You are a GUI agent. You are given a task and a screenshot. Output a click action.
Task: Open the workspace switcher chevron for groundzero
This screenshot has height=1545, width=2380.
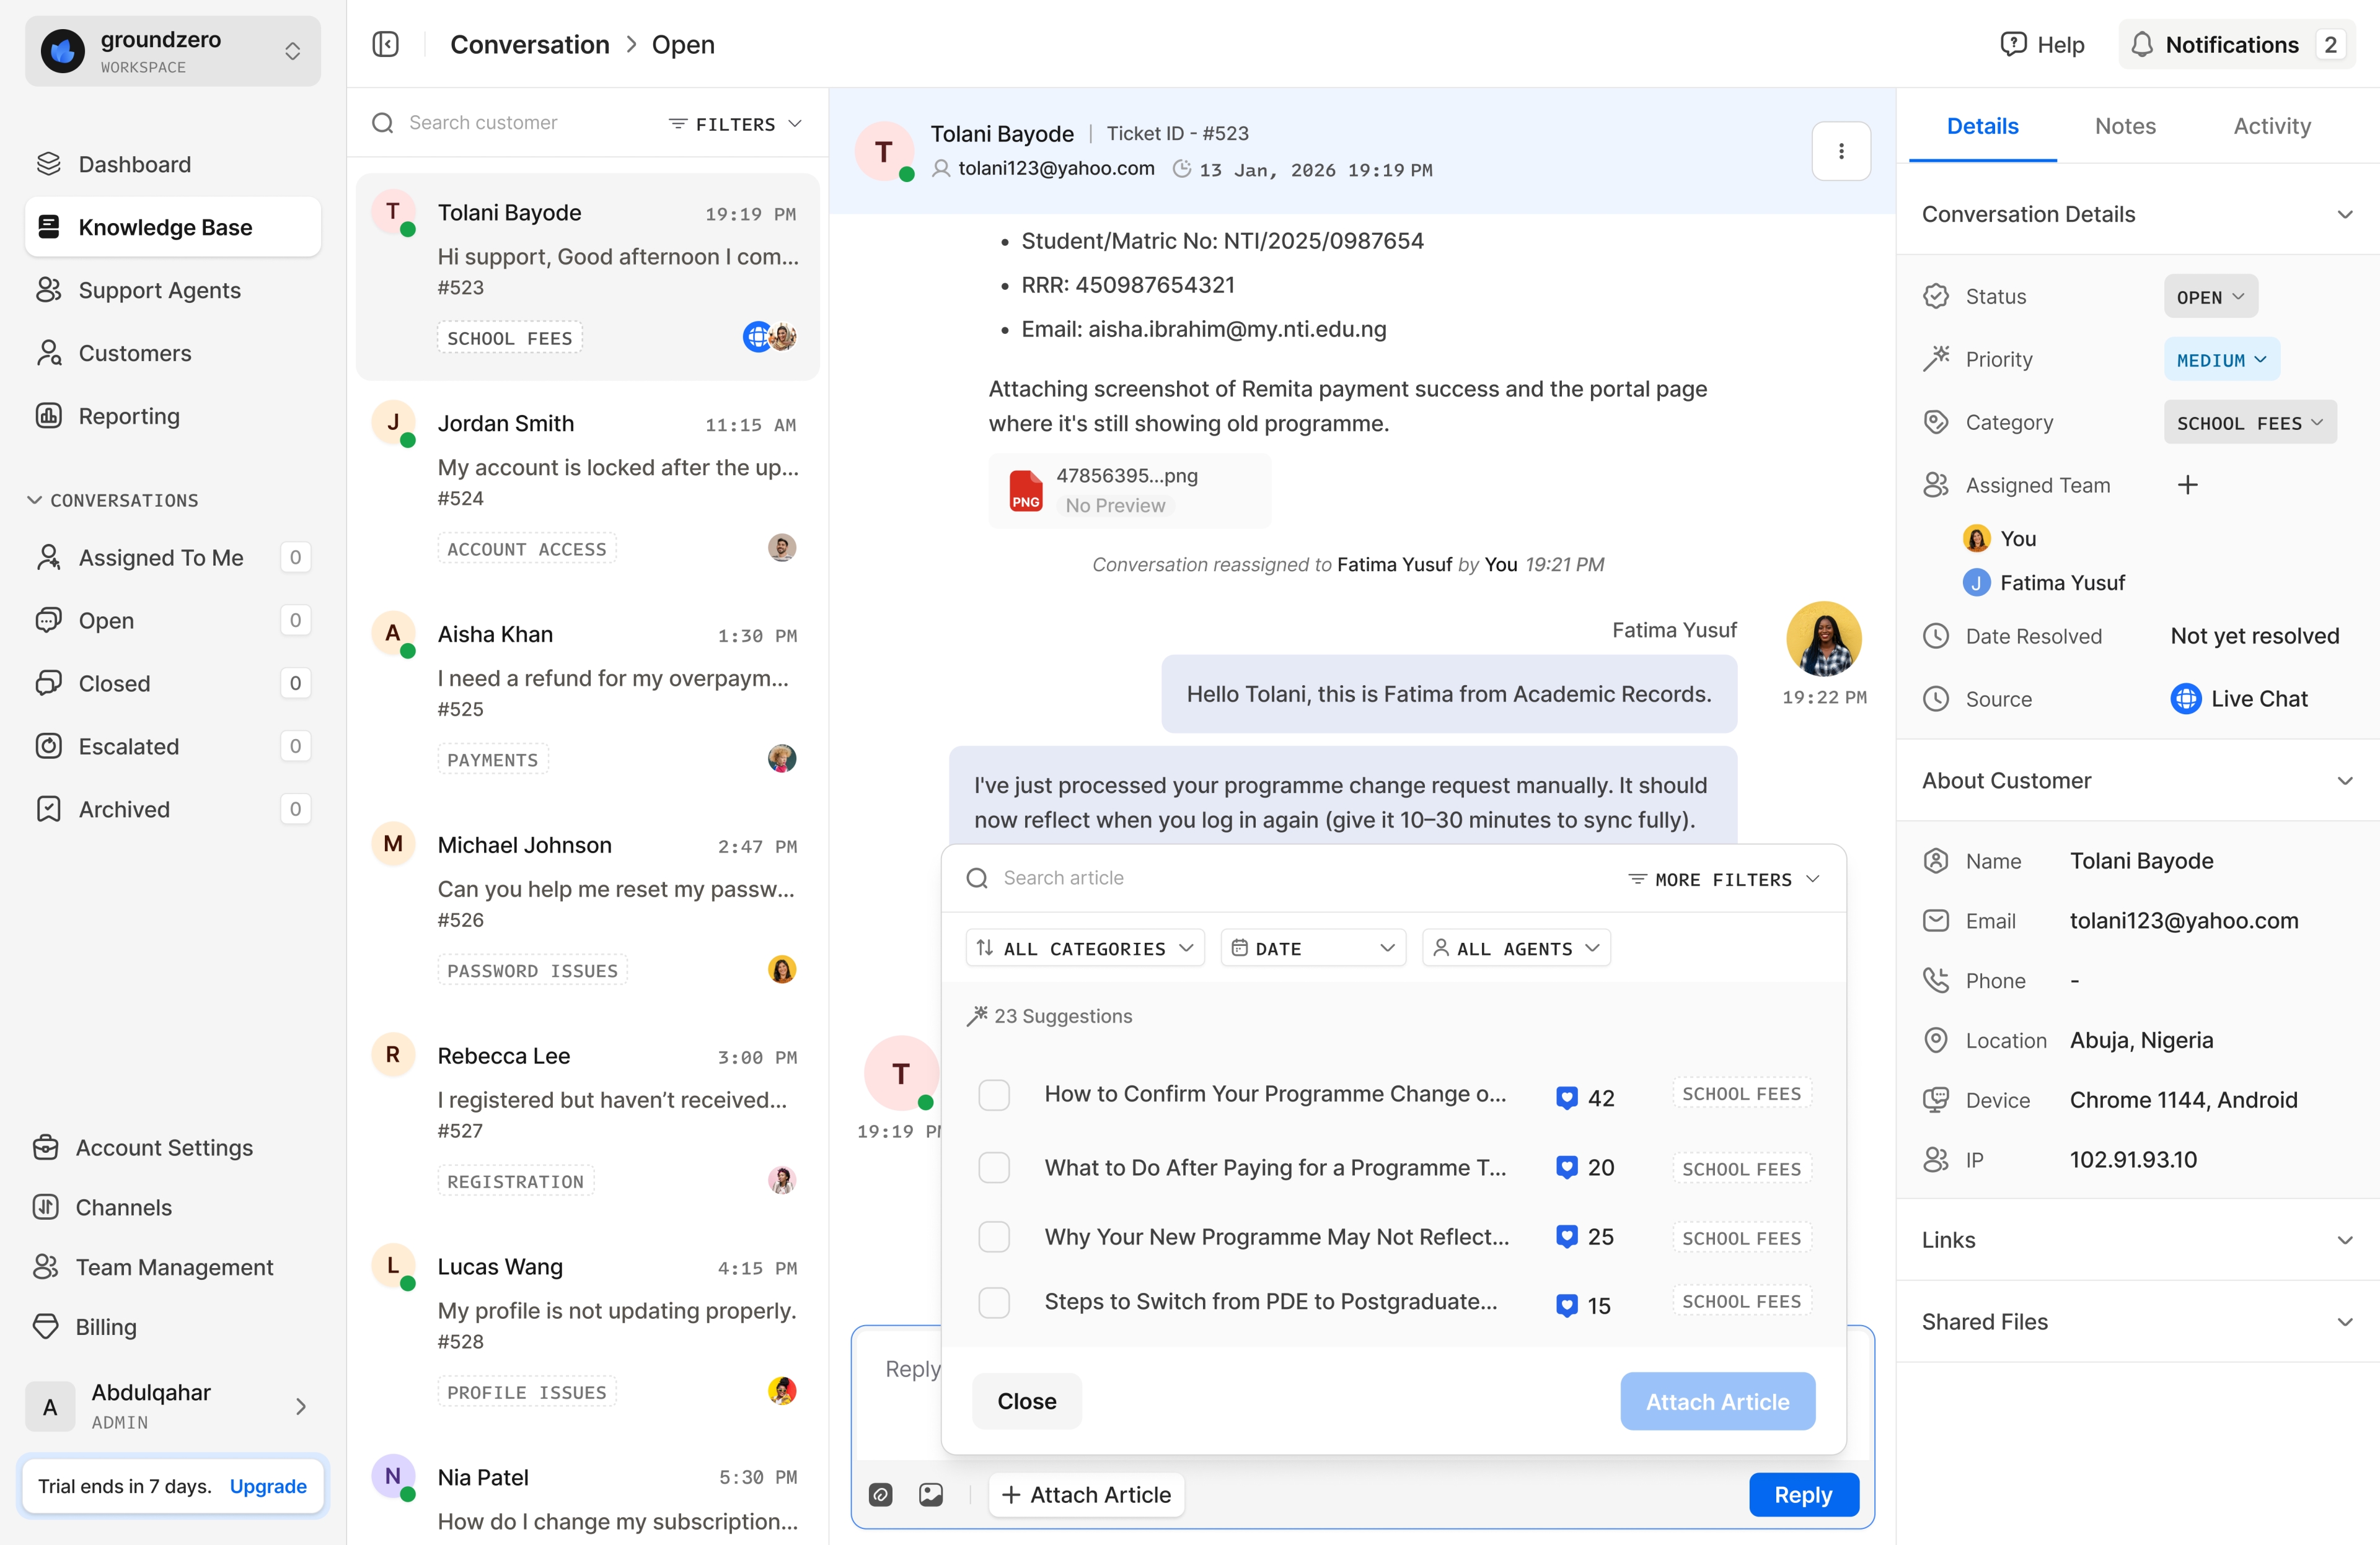pos(292,51)
